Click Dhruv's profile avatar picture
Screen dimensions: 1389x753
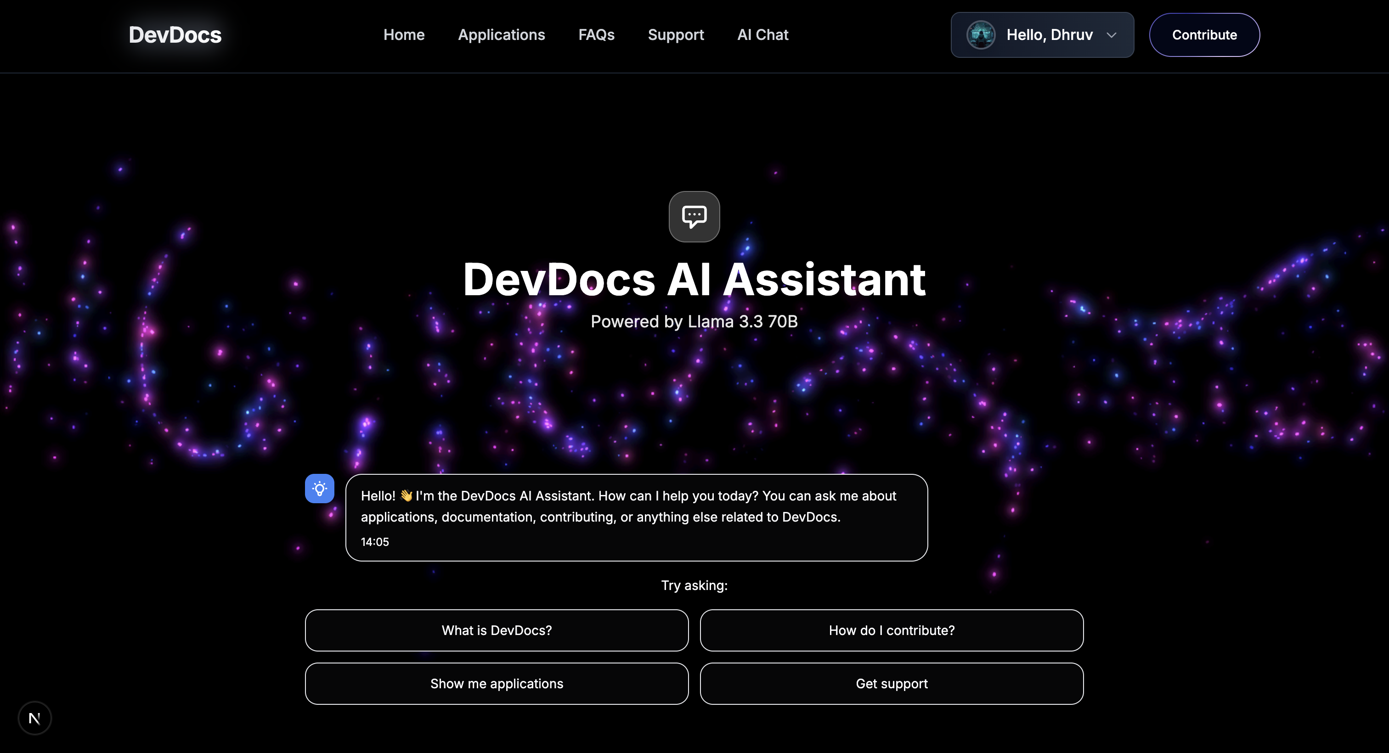[980, 35]
